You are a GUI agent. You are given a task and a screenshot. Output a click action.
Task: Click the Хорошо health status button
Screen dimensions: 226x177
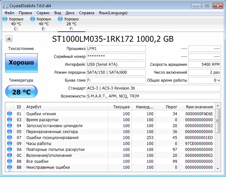click(x=21, y=62)
